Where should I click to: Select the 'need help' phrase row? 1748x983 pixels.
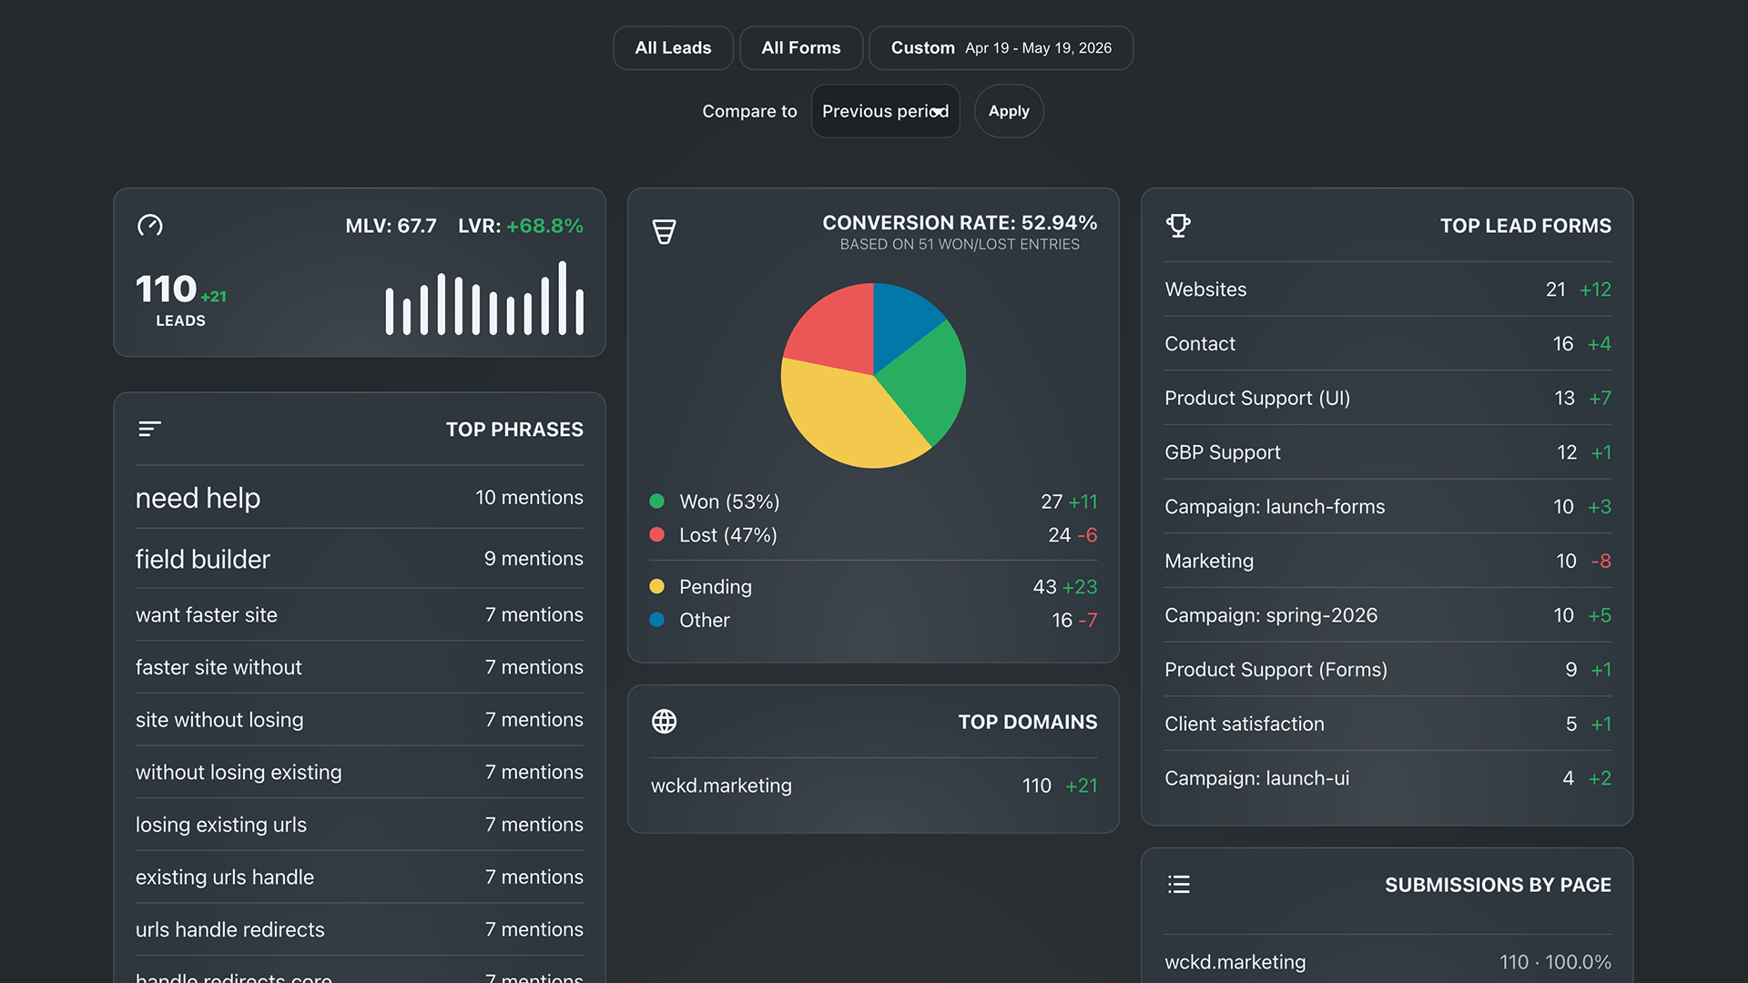pos(360,498)
